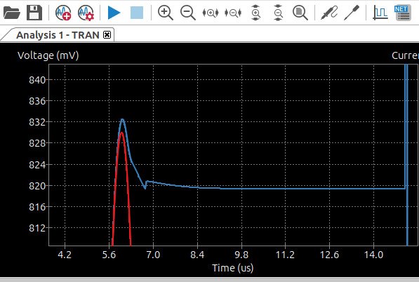
Task: Click the 4.2 tick on the time axis
Action: [65, 255]
